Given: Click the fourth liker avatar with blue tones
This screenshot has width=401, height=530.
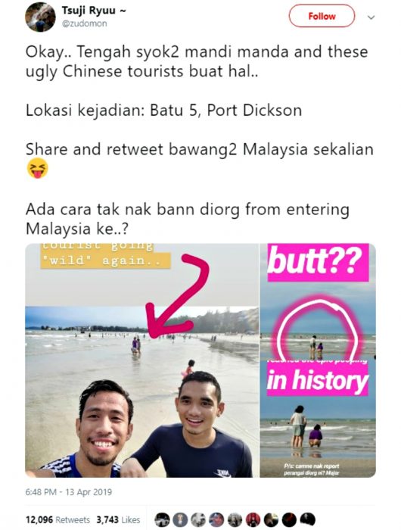Looking at the screenshot, I should (x=216, y=520).
